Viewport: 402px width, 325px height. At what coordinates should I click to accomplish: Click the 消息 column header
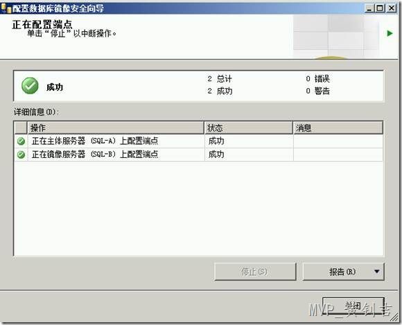coord(338,128)
